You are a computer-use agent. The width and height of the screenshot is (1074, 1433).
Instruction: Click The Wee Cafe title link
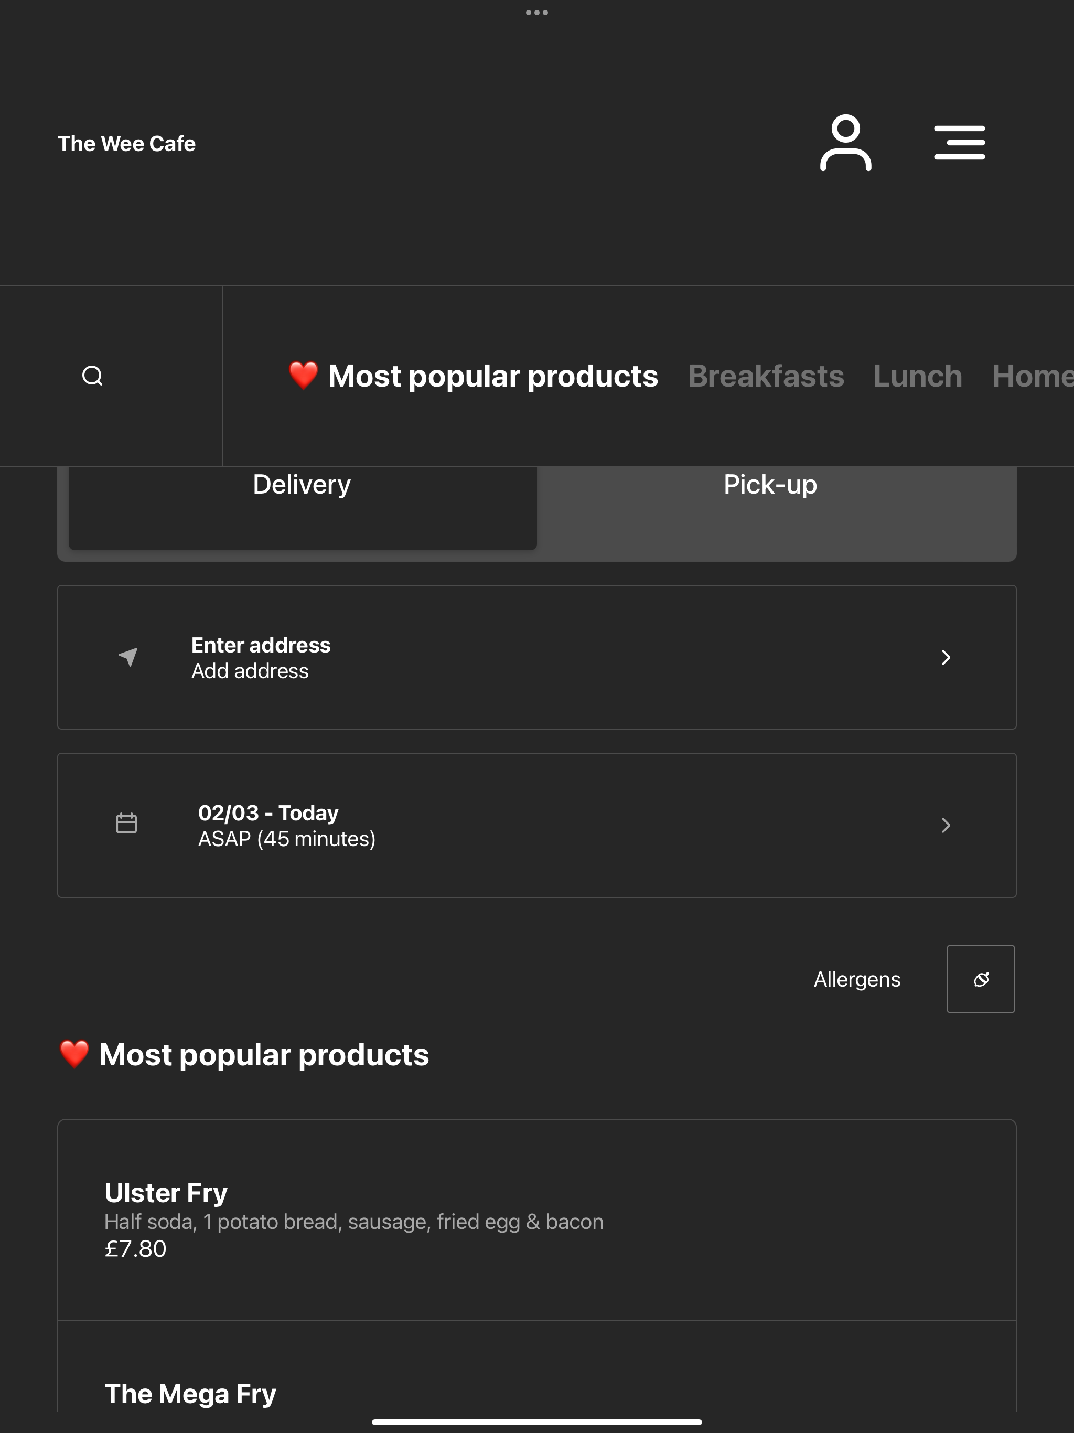[126, 144]
